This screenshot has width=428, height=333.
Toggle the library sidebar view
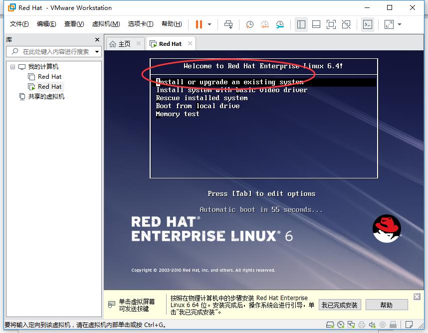[301, 24]
